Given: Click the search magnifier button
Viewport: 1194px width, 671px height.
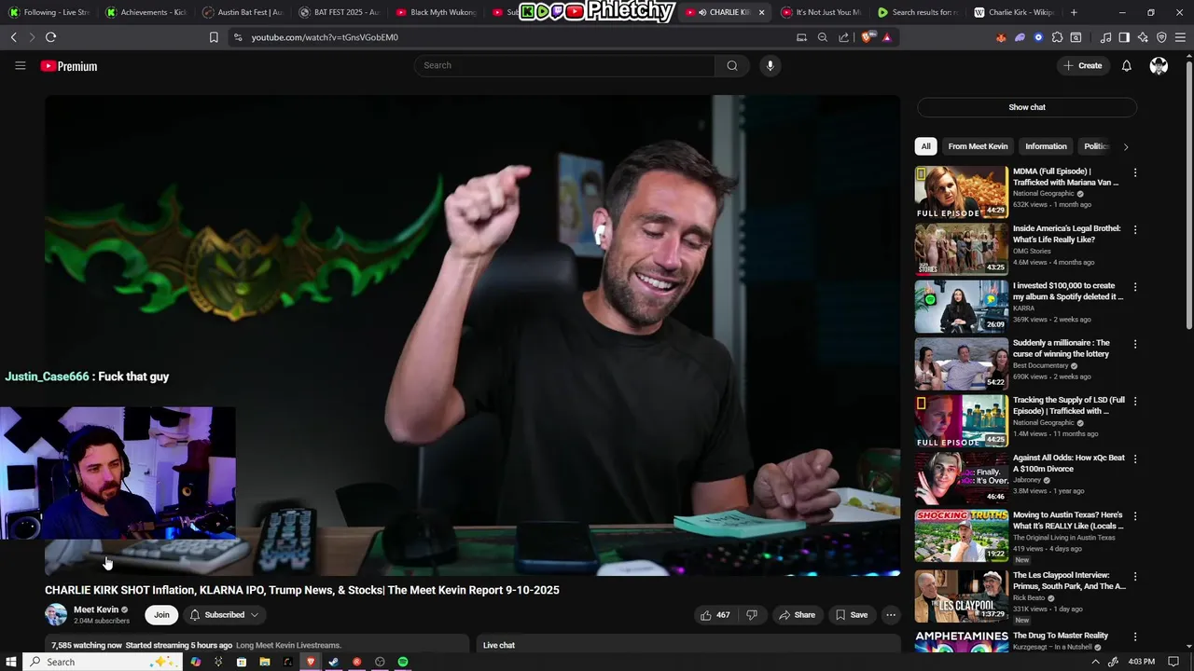Looking at the screenshot, I should coord(732,65).
